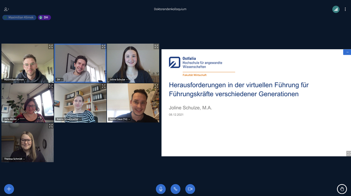Screen dimensions: 351x196
Task: Click the plus actions button
Action: [9, 189]
